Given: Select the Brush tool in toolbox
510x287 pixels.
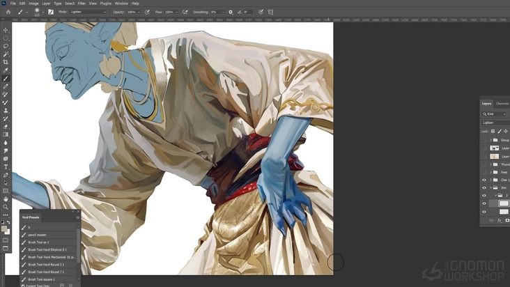Looking at the screenshot, I should pyautogui.click(x=6, y=78).
